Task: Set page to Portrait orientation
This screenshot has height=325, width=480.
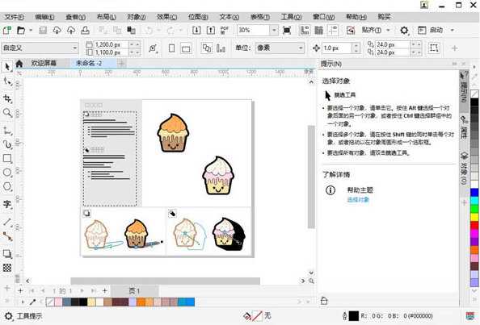Action: 172,48
